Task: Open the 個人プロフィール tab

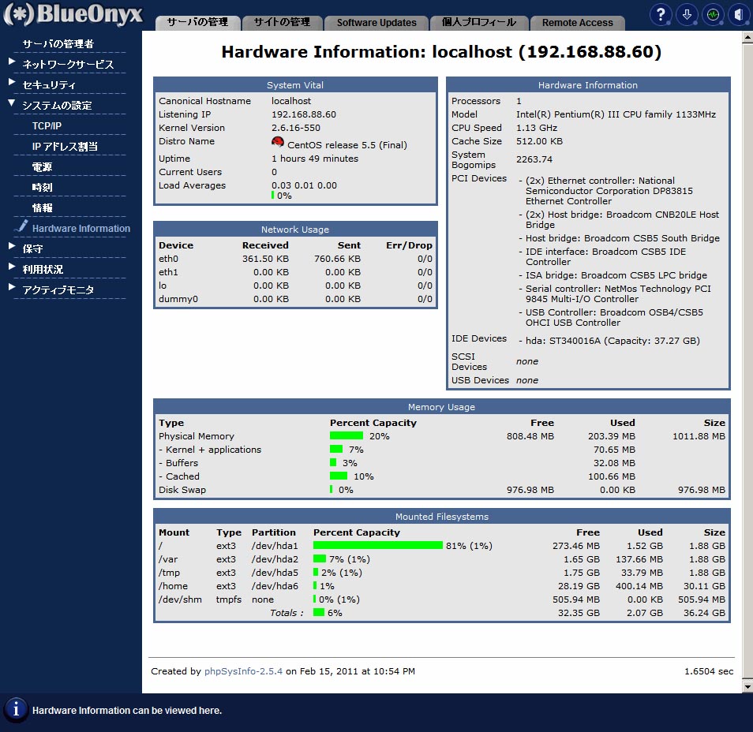Action: [479, 23]
